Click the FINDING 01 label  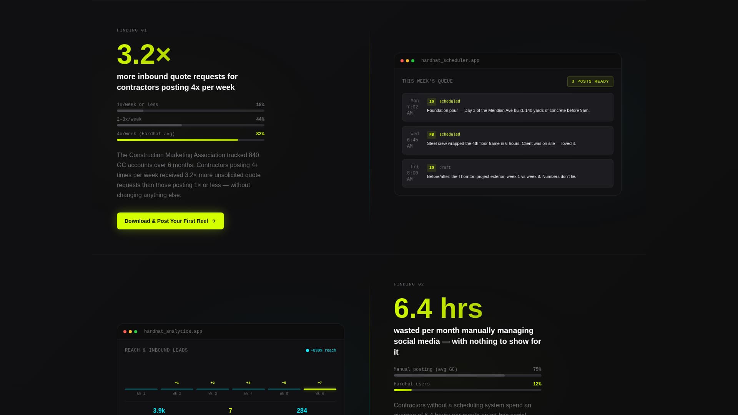click(132, 30)
